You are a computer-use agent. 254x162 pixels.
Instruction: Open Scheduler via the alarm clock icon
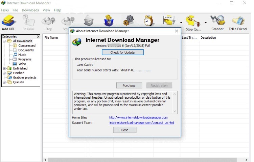pos(148,21)
